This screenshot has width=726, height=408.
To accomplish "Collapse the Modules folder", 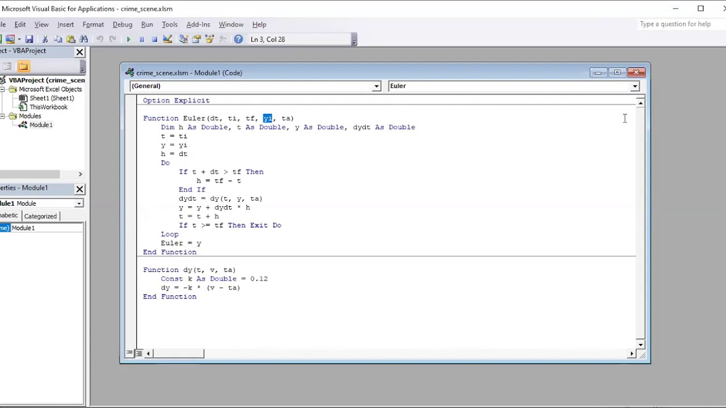I will pyautogui.click(x=3, y=116).
